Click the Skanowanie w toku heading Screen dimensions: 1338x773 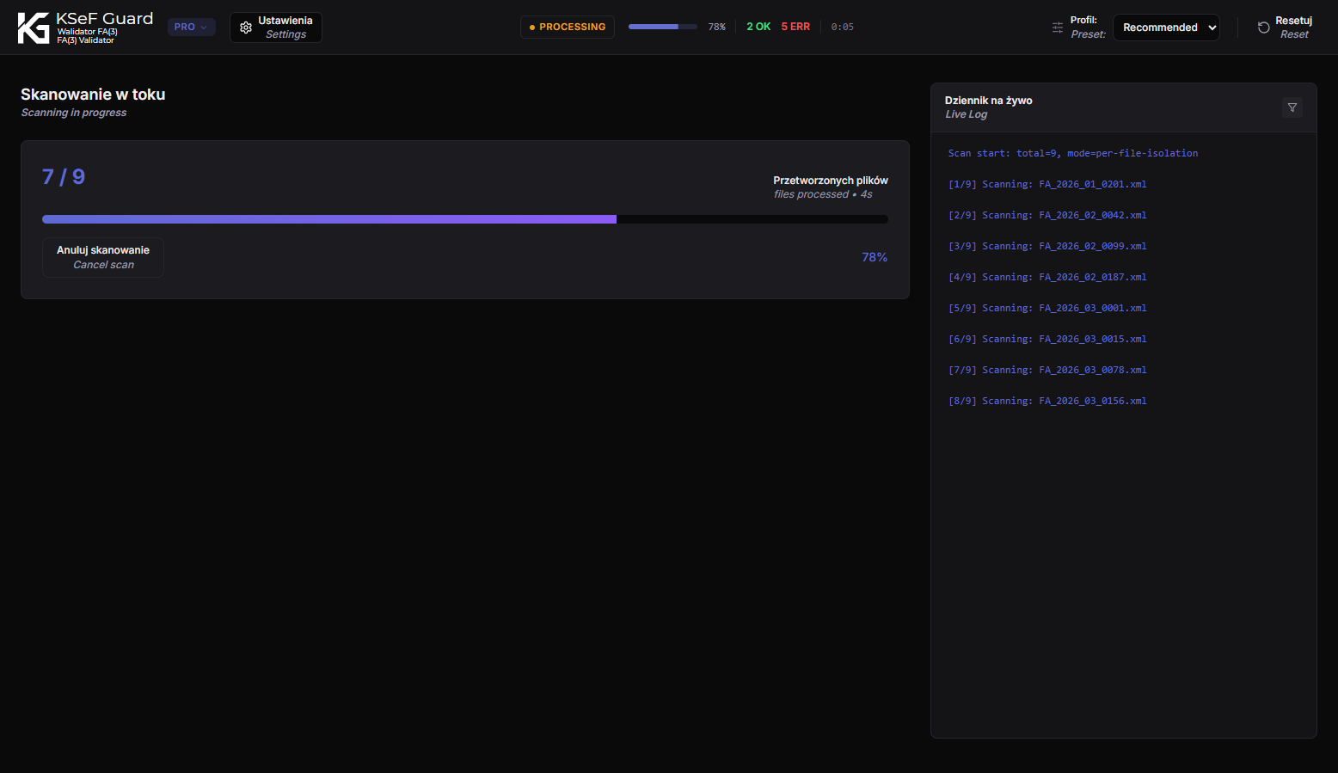[93, 95]
